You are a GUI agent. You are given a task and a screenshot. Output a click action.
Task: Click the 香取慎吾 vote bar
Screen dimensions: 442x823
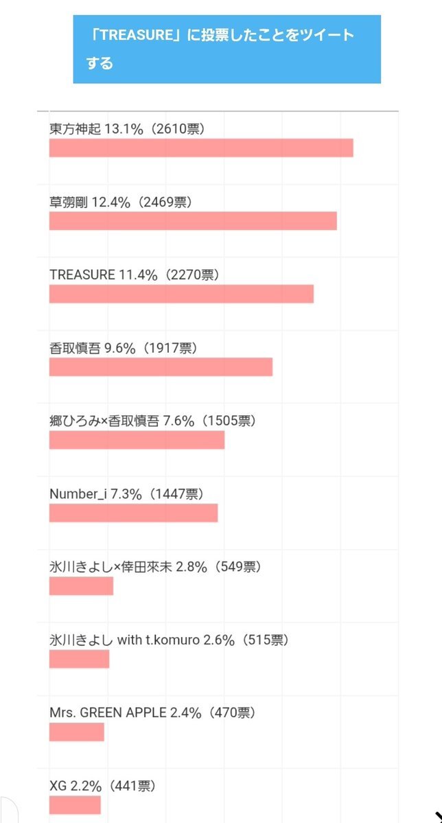pyautogui.click(x=161, y=367)
